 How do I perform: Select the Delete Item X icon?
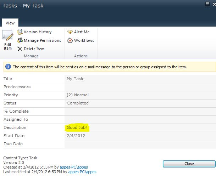pos(20,49)
